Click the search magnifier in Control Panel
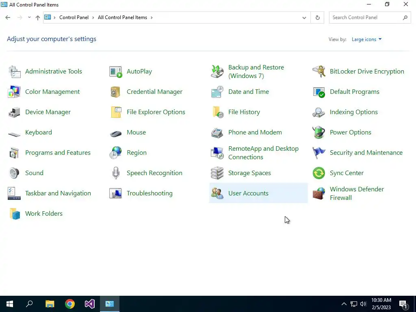This screenshot has width=416, height=312. tap(405, 18)
